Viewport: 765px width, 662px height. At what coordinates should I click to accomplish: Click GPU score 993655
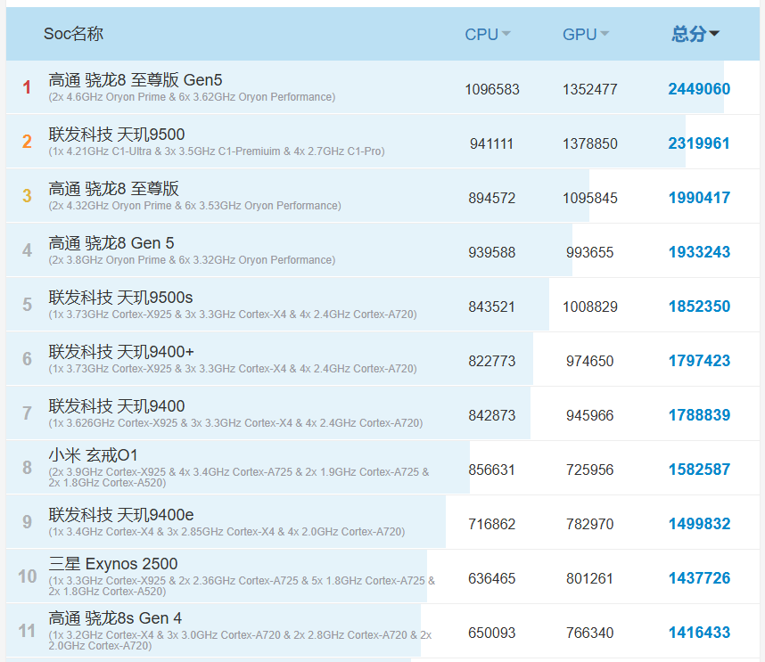coord(590,252)
